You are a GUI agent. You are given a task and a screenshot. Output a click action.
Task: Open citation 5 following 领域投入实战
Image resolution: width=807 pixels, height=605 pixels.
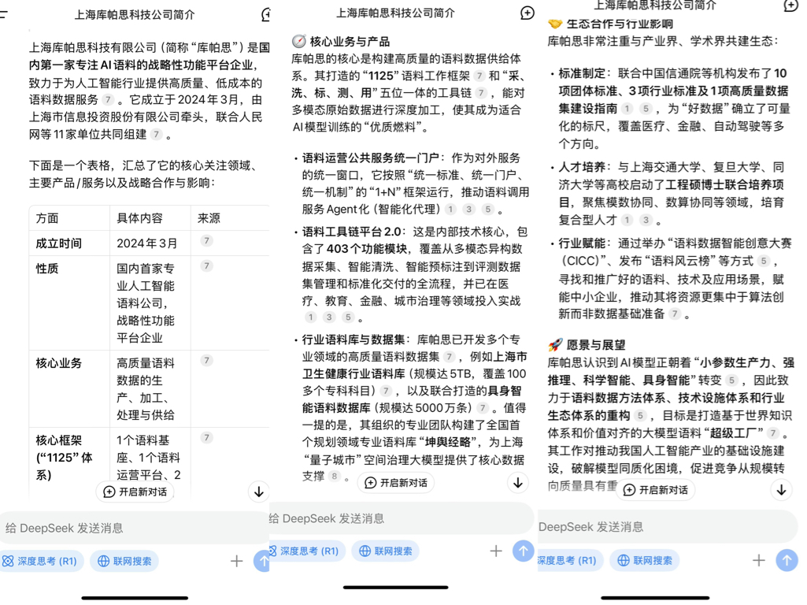point(348,317)
